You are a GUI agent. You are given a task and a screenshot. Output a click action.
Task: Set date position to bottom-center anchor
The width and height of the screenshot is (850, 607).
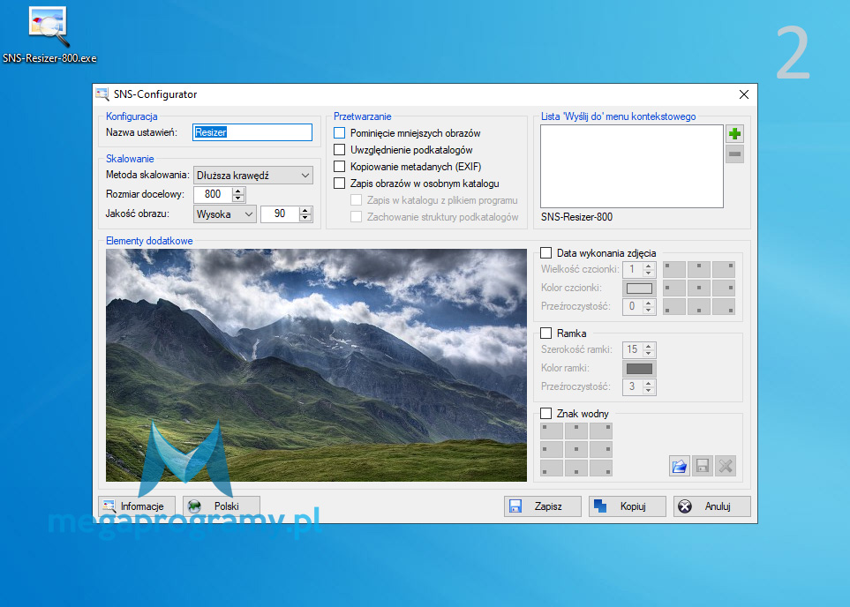coord(699,307)
